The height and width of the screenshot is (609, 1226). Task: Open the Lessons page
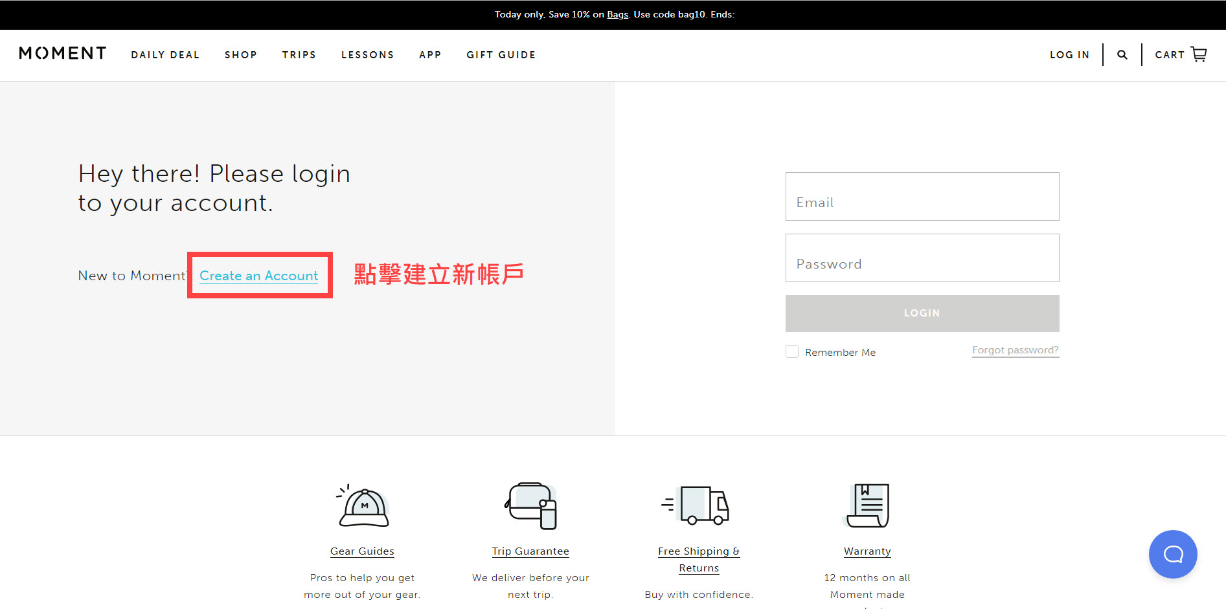(368, 55)
